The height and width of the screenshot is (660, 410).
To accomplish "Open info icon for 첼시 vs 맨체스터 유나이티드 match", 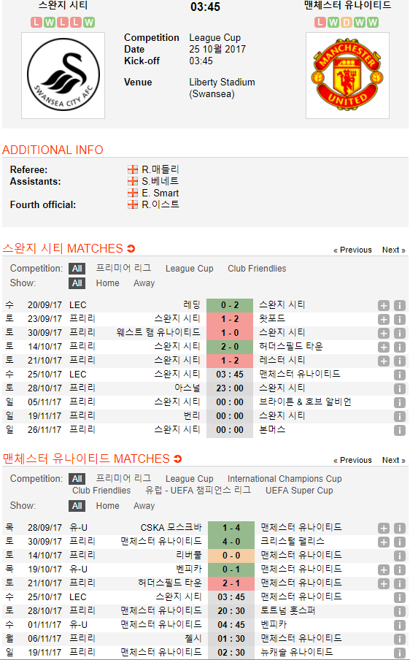I will (x=400, y=640).
